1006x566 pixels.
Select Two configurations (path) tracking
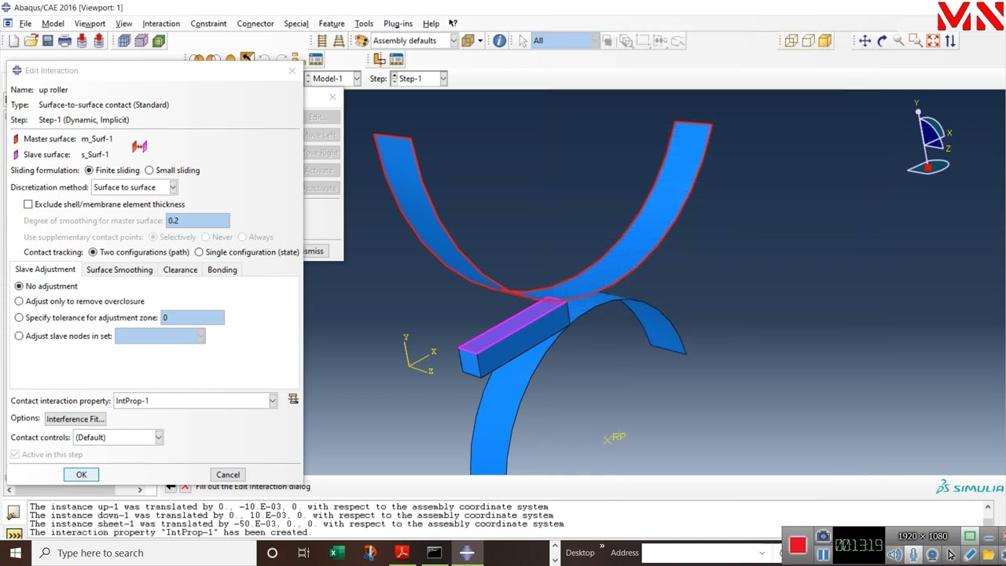click(94, 252)
